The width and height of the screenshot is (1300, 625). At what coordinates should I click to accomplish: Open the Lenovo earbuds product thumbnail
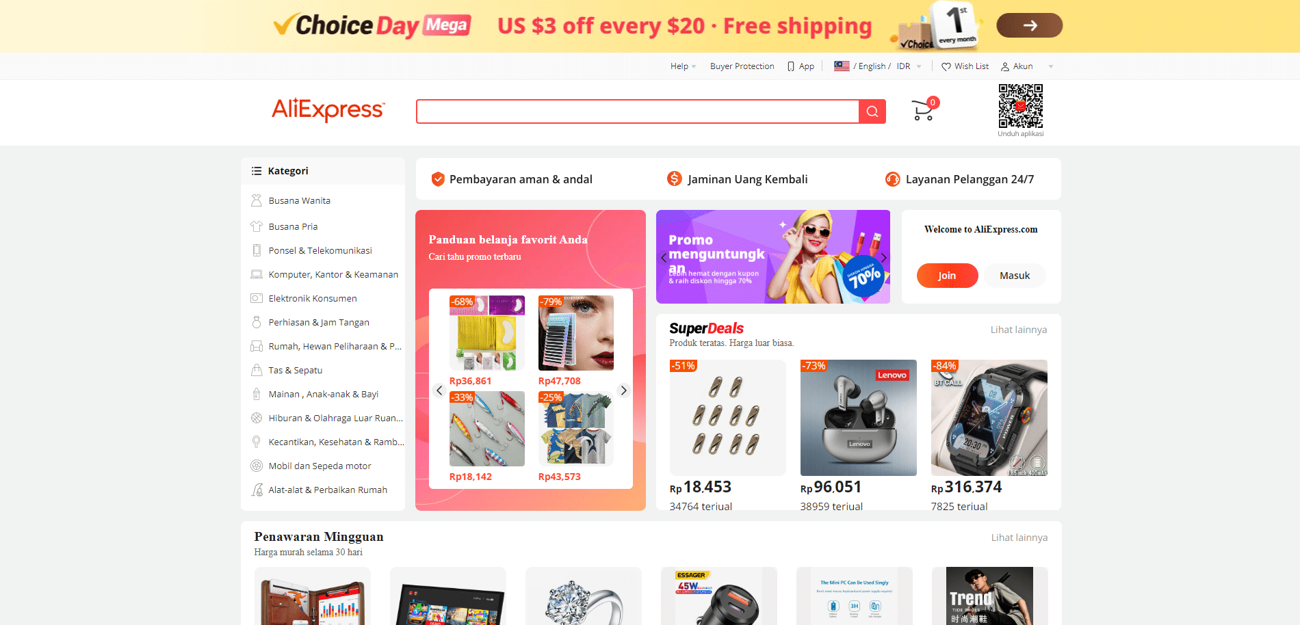tap(858, 418)
